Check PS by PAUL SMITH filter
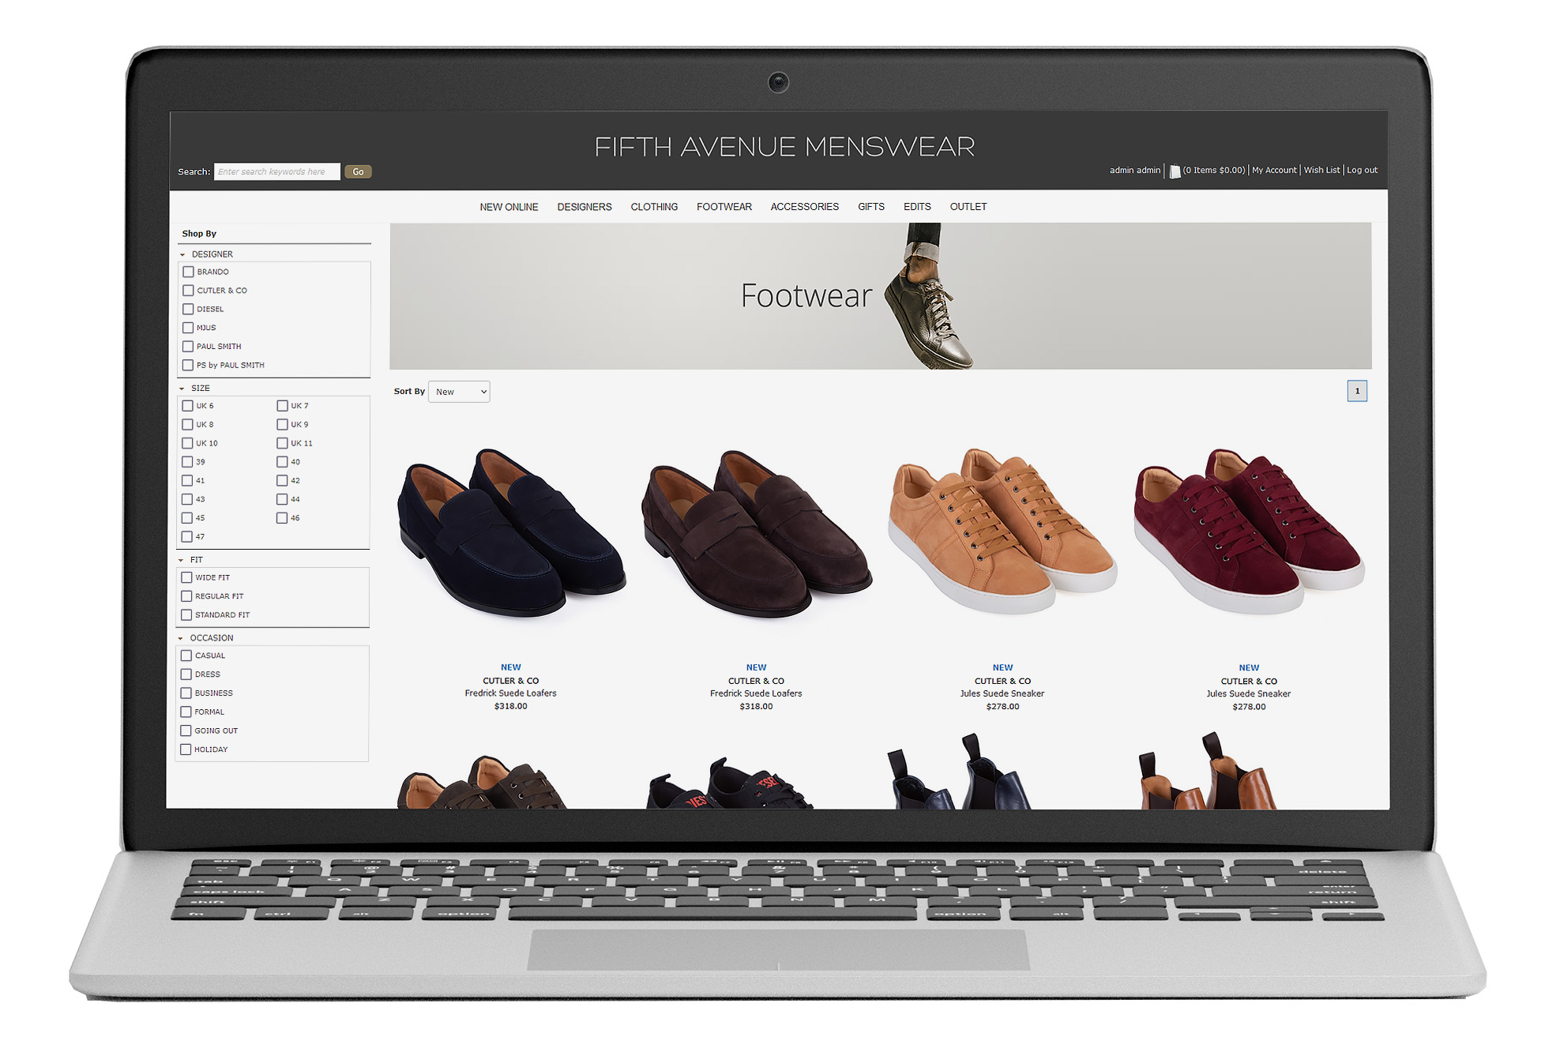1556x1048 pixels. [188, 365]
